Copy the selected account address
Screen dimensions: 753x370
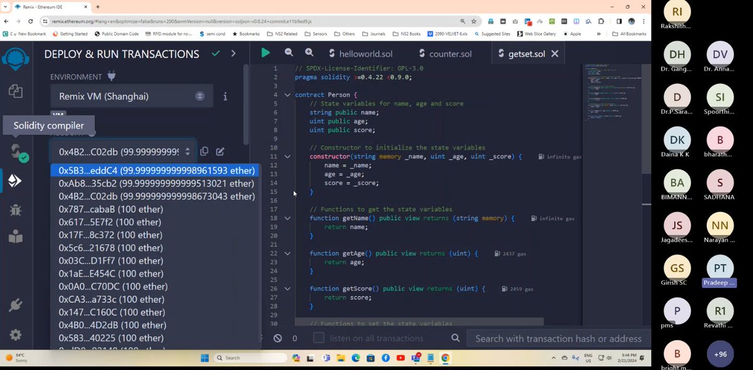tap(204, 152)
